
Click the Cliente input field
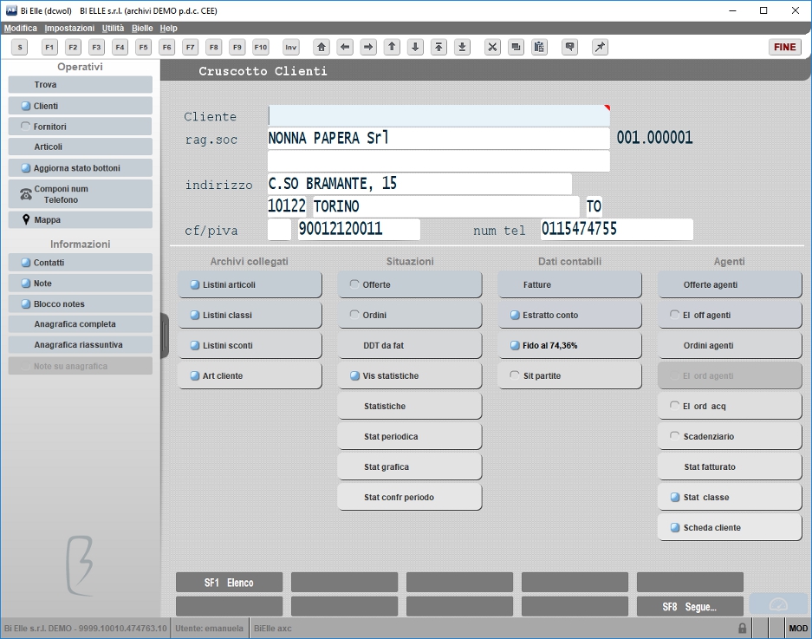[438, 116]
